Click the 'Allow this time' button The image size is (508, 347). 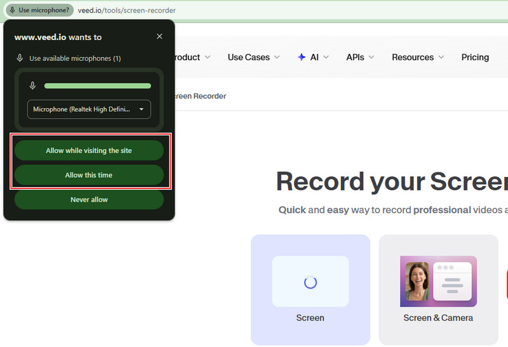click(x=89, y=175)
